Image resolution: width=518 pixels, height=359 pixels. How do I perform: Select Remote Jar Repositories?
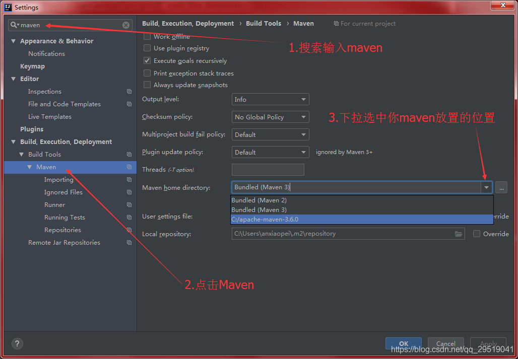[64, 243]
